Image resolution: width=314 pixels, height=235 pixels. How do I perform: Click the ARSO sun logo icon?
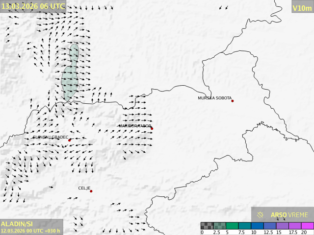261,215
